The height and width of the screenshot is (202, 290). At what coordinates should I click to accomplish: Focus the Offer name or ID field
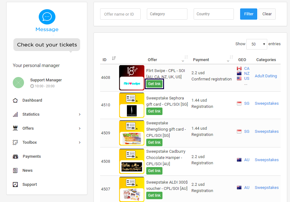(x=120, y=14)
